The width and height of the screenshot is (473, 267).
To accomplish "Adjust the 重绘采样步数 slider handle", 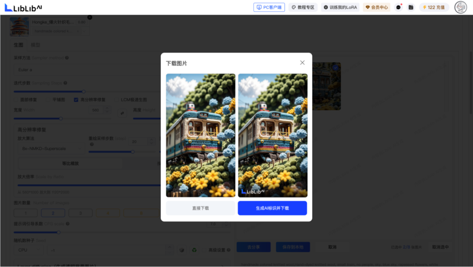I will [x=132, y=152].
